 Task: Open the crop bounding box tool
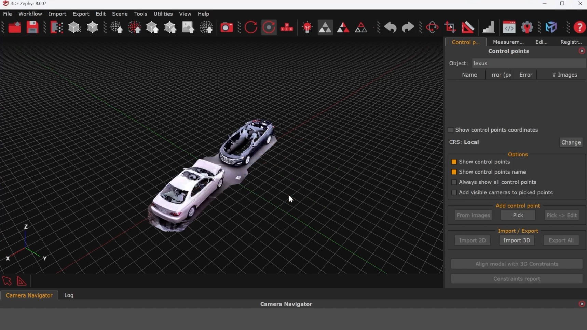click(x=450, y=27)
